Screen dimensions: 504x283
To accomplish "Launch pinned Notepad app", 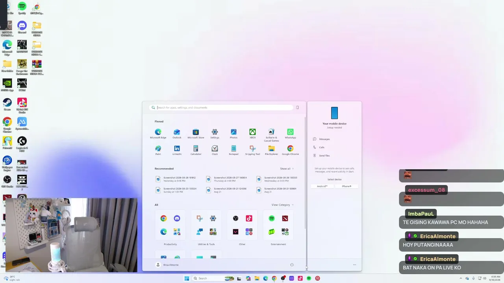I will [233, 150].
